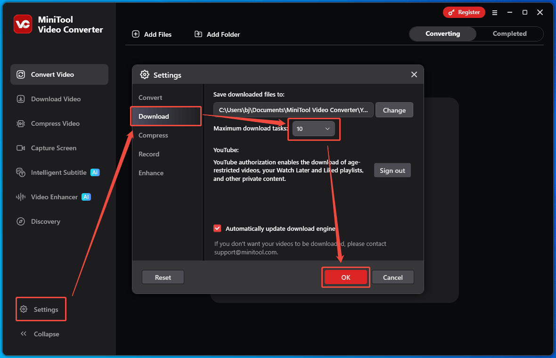Click the Video Enhancer waveform icon
This screenshot has width=556, height=358.
pyautogui.click(x=21, y=197)
